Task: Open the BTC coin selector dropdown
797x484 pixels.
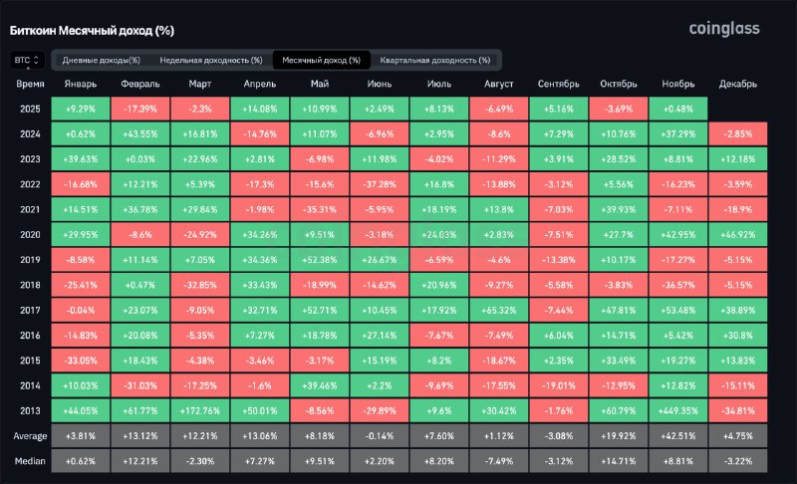Action: 27,61
